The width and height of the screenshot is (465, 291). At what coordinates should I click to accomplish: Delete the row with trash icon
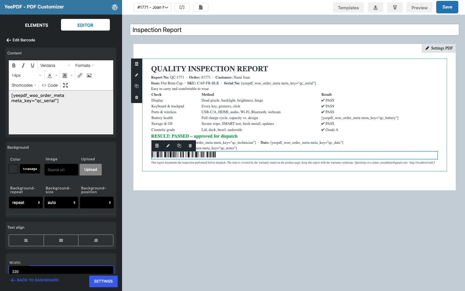coord(137,97)
